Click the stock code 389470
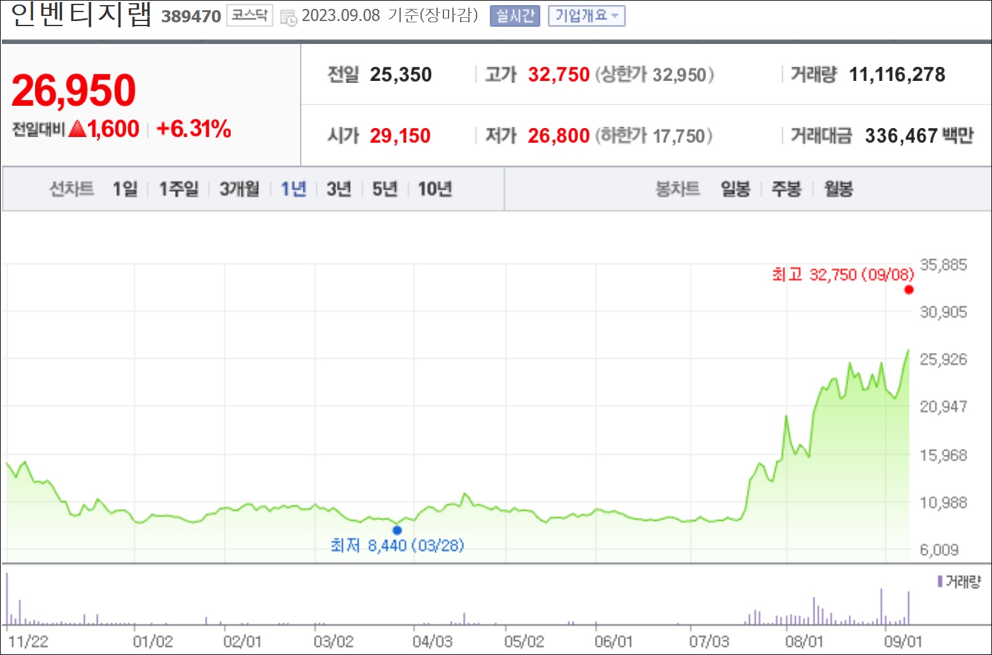 (x=191, y=17)
